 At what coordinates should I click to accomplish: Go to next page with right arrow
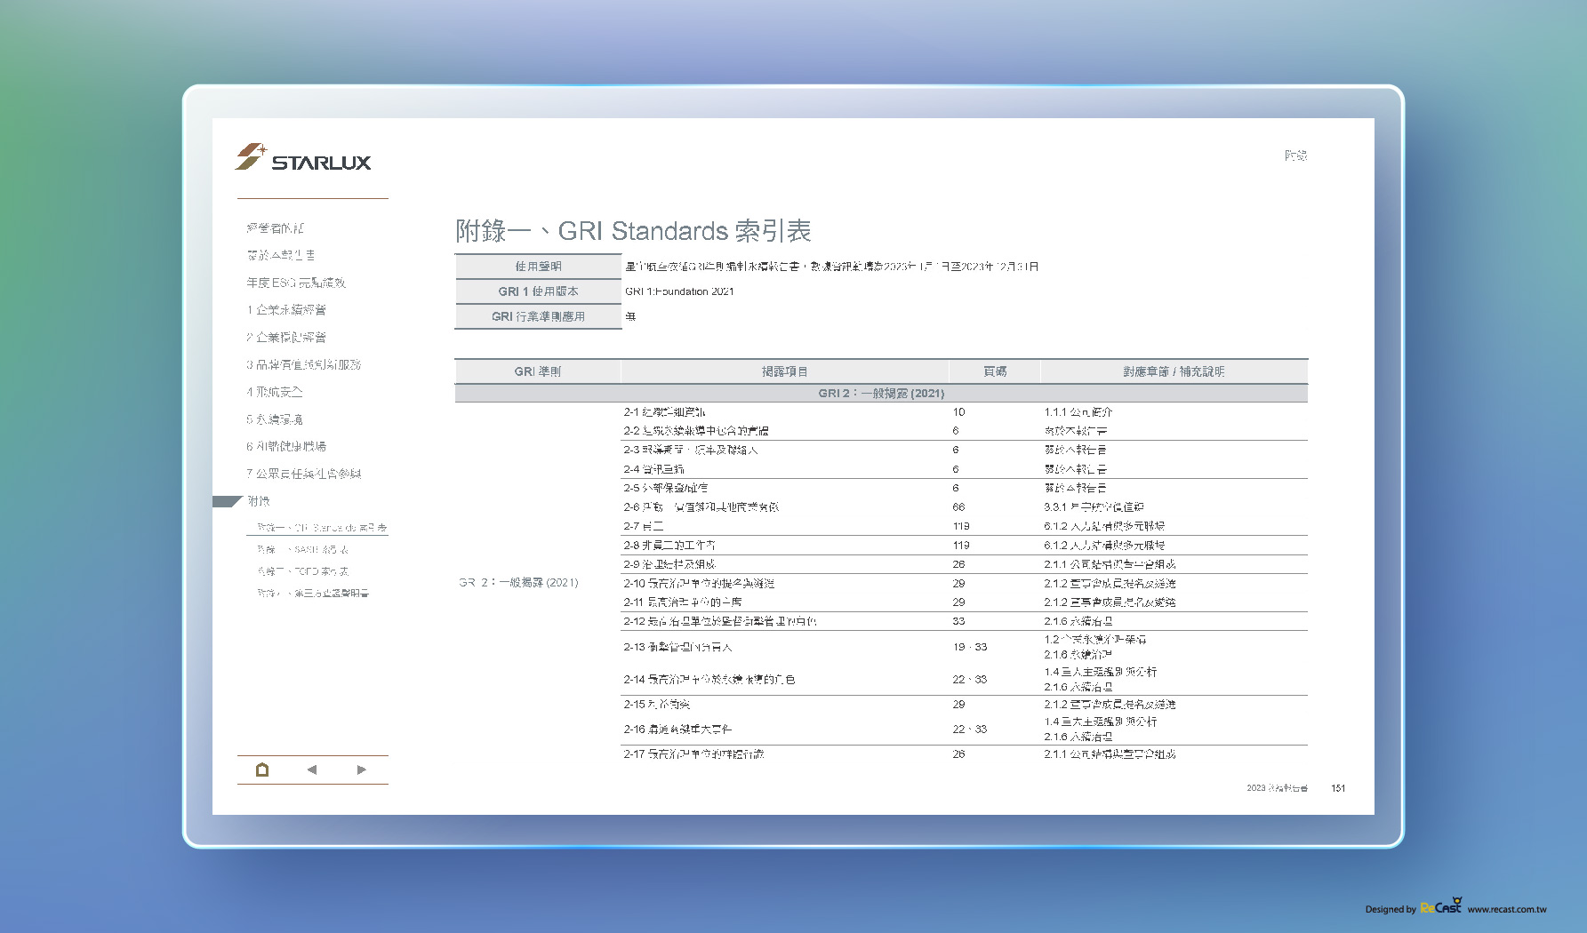tap(361, 770)
